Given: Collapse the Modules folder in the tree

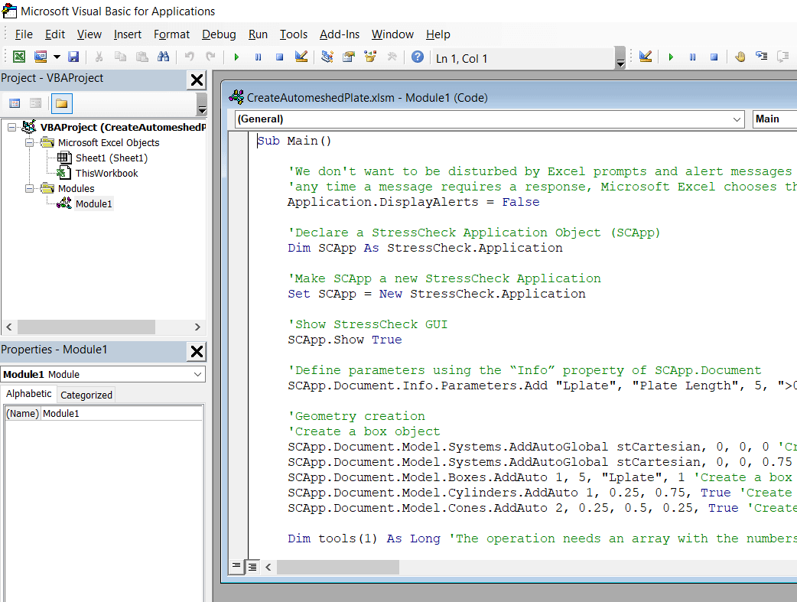Looking at the screenshot, I should tap(30, 188).
